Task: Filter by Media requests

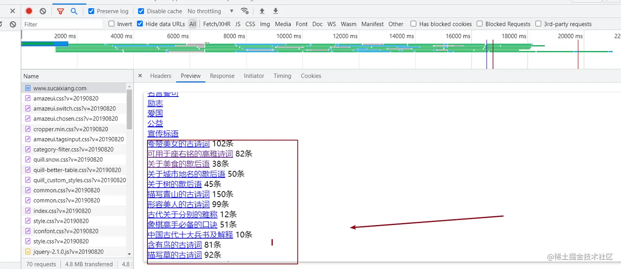Action: coord(283,24)
